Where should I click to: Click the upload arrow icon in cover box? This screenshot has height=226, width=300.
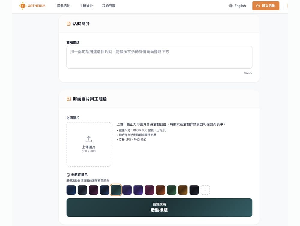point(89,139)
